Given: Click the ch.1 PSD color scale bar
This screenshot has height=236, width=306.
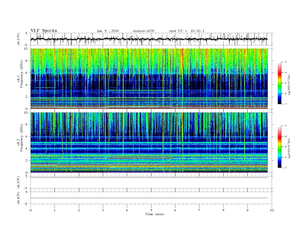Looking at the screenshot, I should (x=280, y=83).
